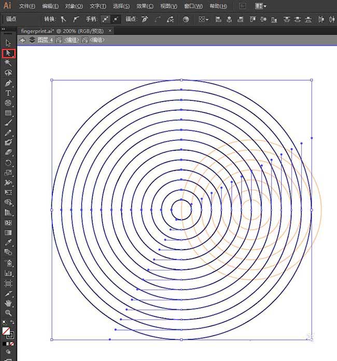This screenshot has height=361, width=337.
Task: Pick the Type tool
Action: pos(8,93)
